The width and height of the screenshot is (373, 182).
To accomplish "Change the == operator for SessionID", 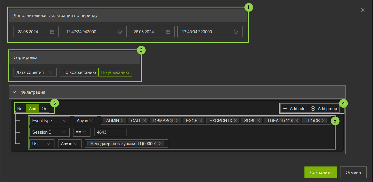I will point(82,132).
